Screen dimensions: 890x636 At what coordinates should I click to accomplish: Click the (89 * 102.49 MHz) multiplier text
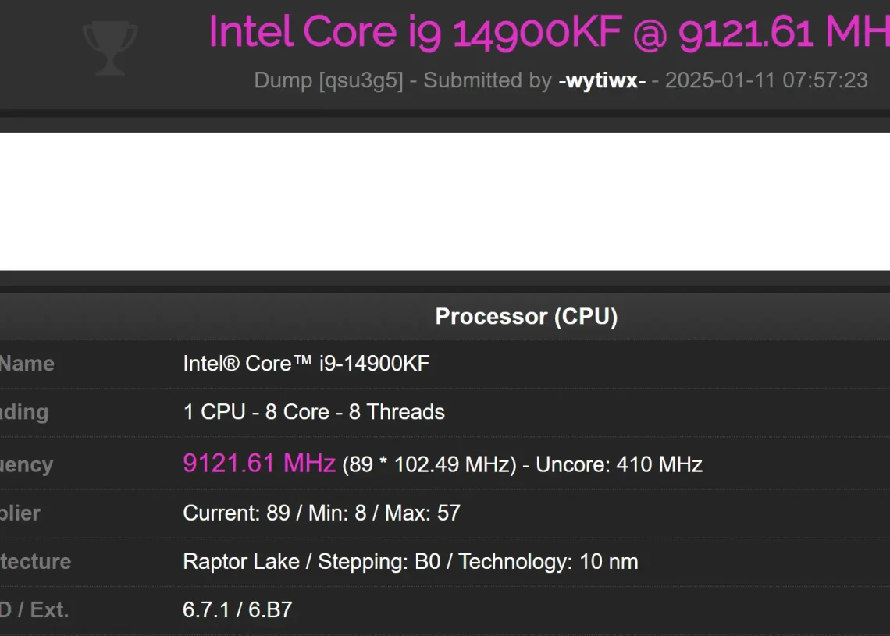tap(429, 464)
